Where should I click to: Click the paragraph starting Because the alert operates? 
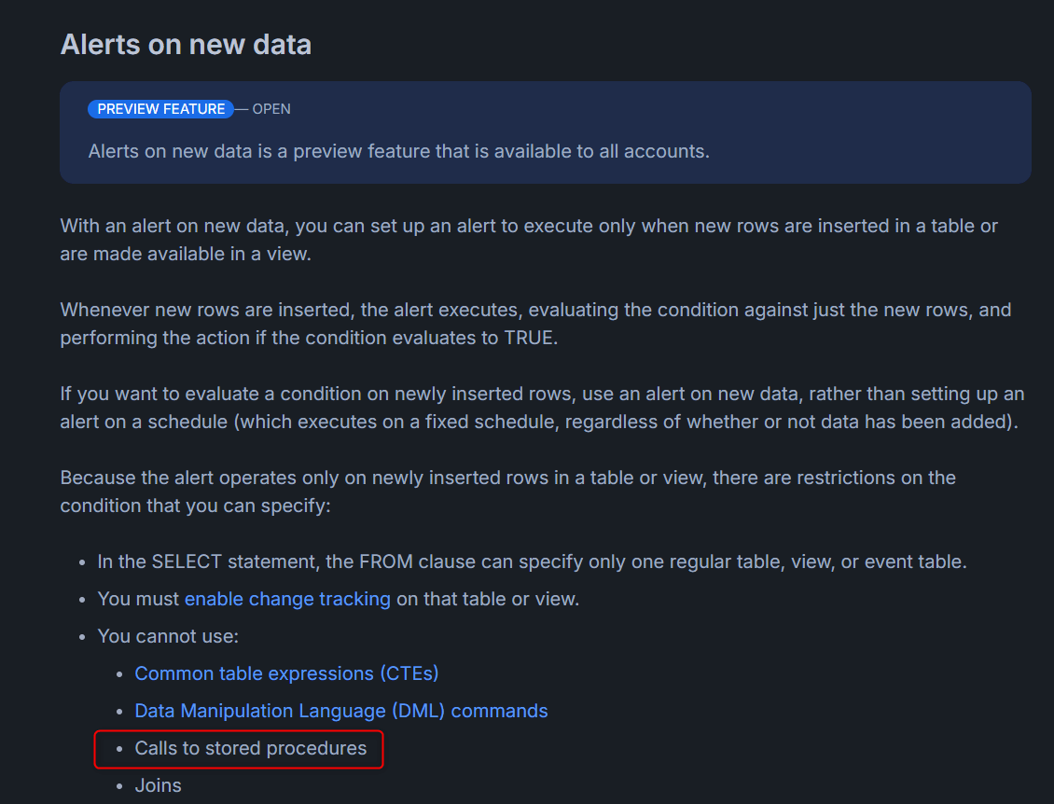(508, 492)
